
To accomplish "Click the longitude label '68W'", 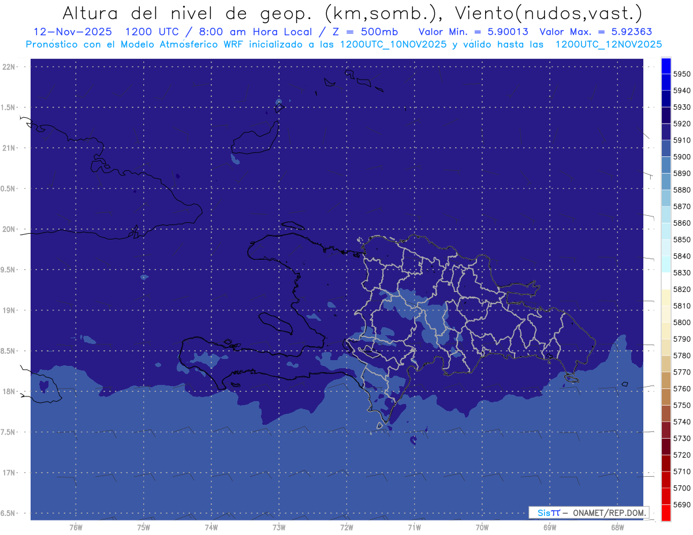I will (x=617, y=527).
